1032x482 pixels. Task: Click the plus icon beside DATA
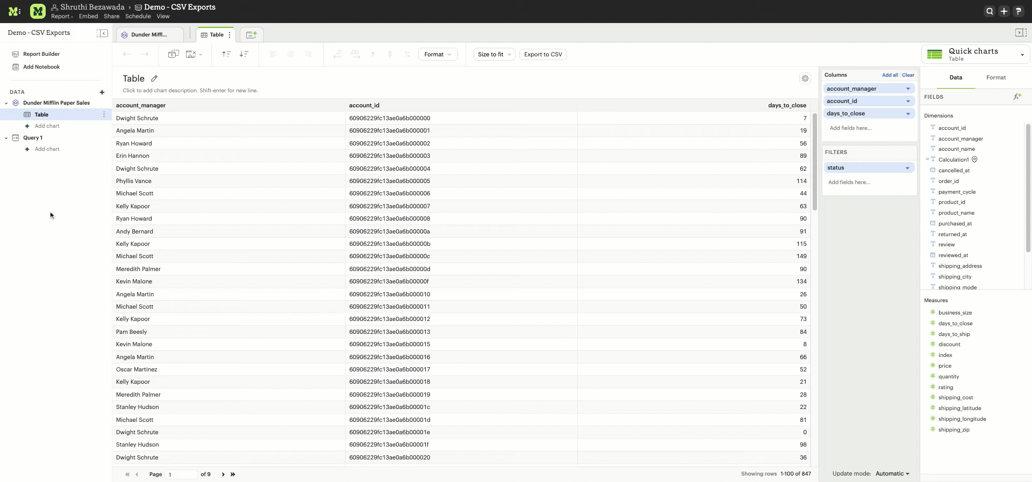tap(102, 92)
